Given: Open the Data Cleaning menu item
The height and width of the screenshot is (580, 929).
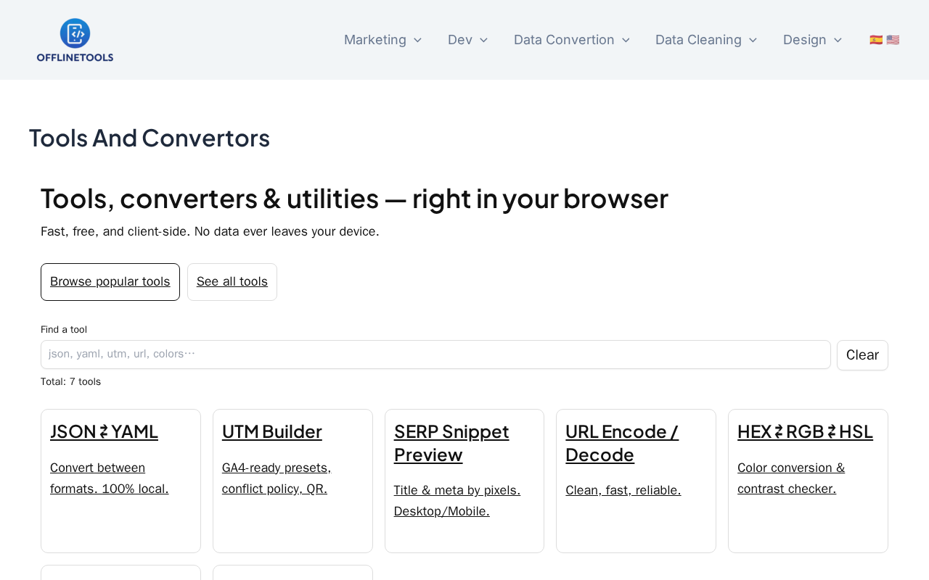Looking at the screenshot, I should (697, 40).
